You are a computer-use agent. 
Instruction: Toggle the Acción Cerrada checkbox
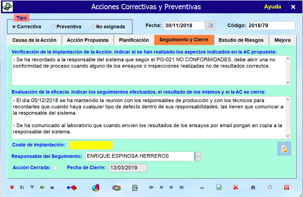point(55,168)
